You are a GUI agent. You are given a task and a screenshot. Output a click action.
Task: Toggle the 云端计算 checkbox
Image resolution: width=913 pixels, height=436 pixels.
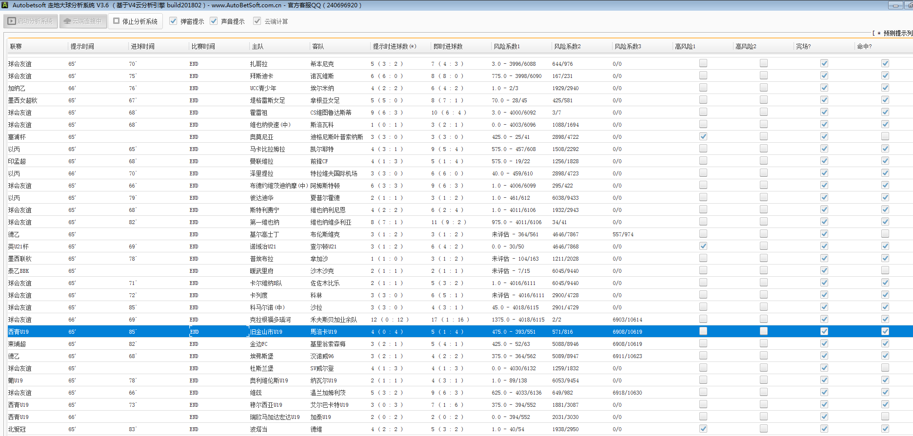(x=257, y=21)
